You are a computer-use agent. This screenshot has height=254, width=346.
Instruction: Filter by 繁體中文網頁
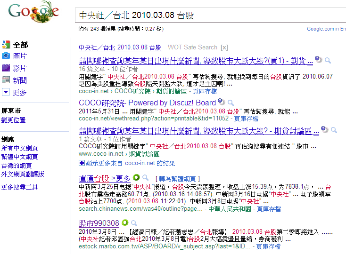pyautogui.click(x=20, y=157)
